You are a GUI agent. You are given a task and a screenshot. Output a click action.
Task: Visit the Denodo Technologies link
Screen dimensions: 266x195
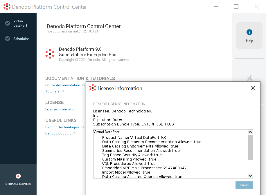pyautogui.click(x=62, y=127)
